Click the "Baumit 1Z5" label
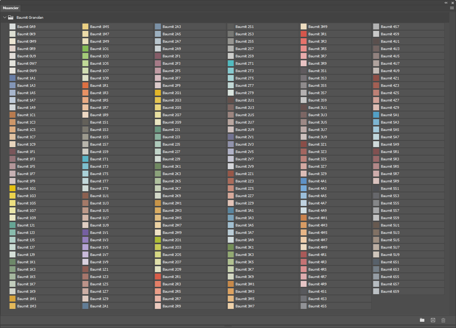Image resolution: width=456 pixels, height=328 pixels. [99, 284]
